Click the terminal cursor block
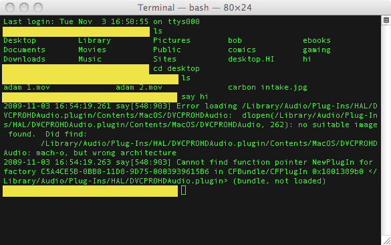This screenshot has height=245, width=391. coord(184,190)
